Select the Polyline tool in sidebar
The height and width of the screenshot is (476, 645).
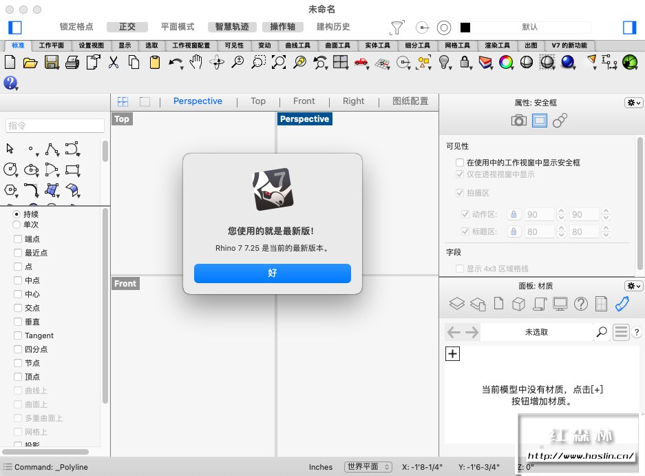[52, 149]
